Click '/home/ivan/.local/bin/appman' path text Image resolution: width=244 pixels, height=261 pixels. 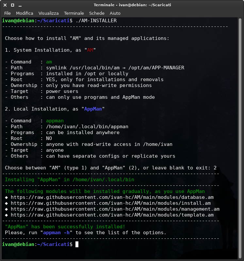(87, 127)
